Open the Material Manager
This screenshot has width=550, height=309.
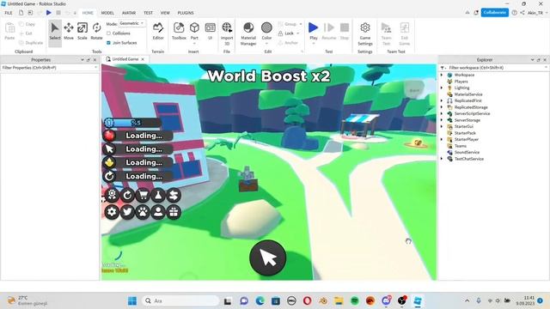tap(248, 33)
